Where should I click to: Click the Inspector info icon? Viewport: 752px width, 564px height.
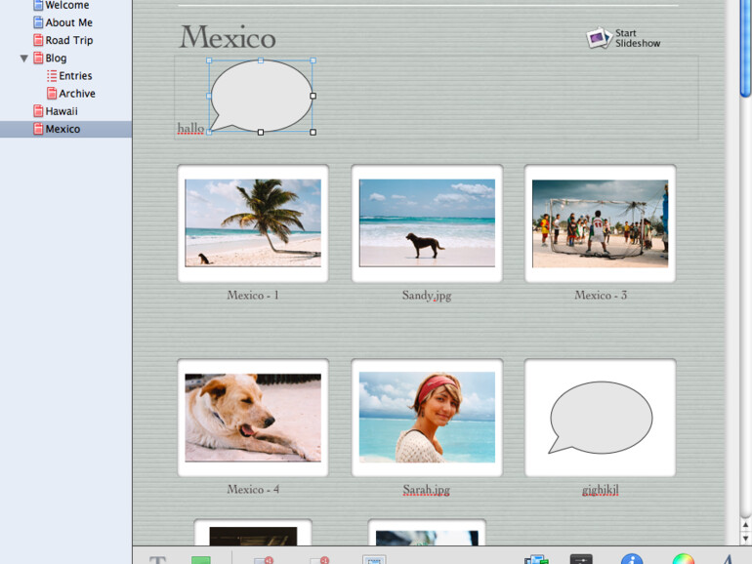631,559
